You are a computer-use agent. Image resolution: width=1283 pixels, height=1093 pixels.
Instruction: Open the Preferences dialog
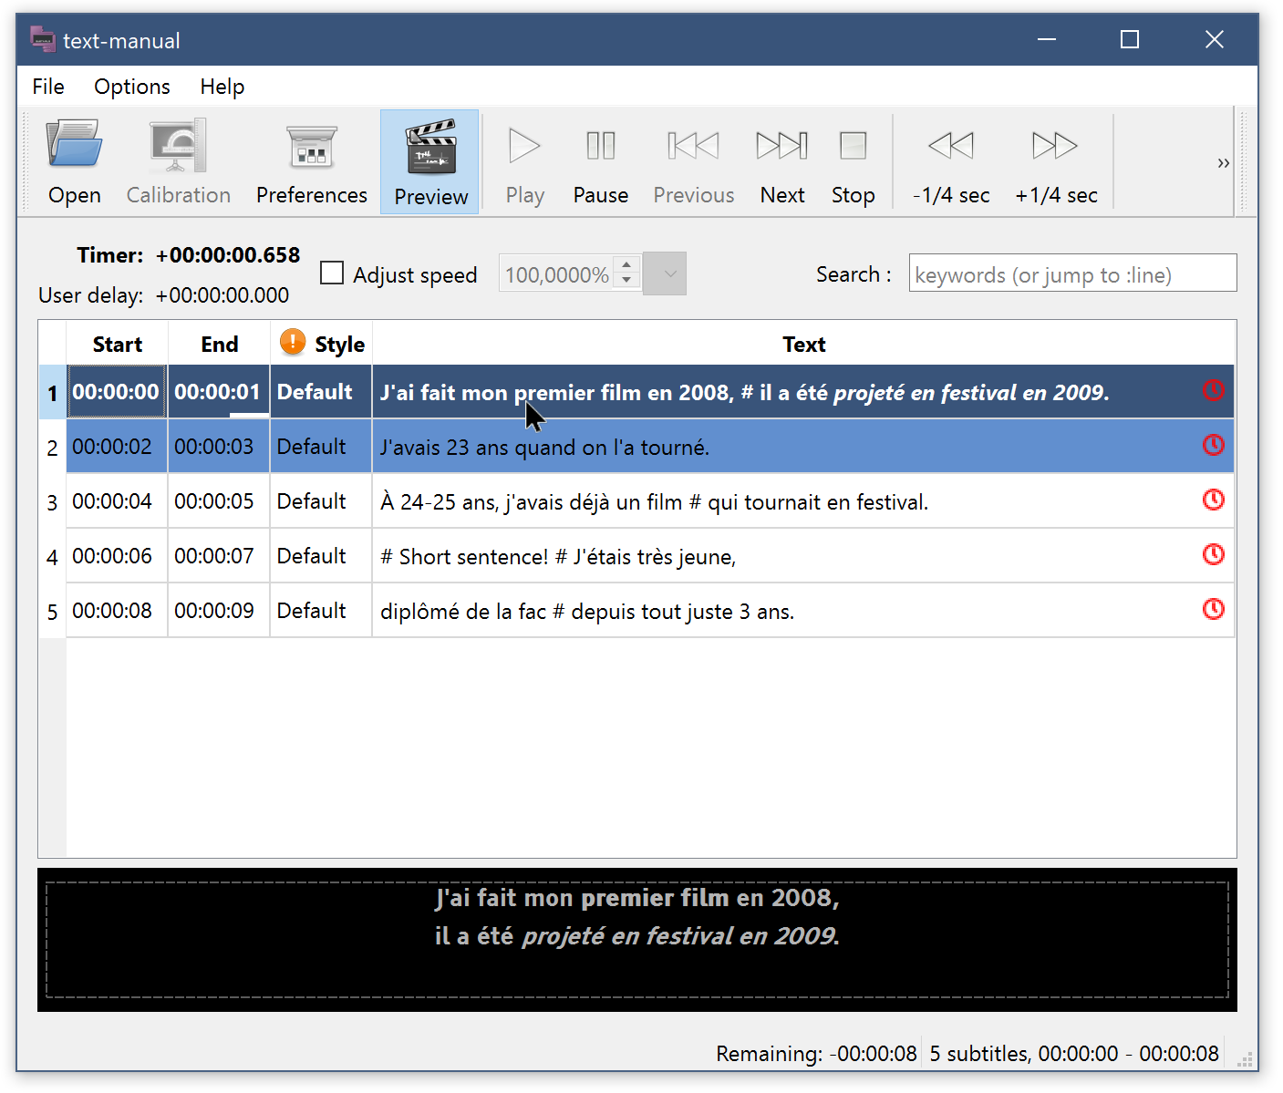pos(312,162)
